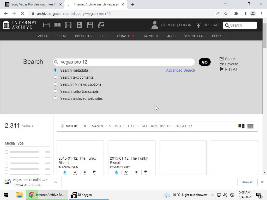Viewport: 267px width, 200px height.
Task: Stop loading the page
Action: pos(22,14)
